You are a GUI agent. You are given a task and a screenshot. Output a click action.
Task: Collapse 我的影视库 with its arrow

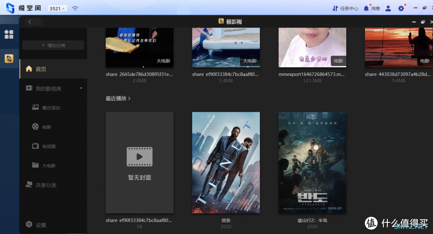(81, 88)
